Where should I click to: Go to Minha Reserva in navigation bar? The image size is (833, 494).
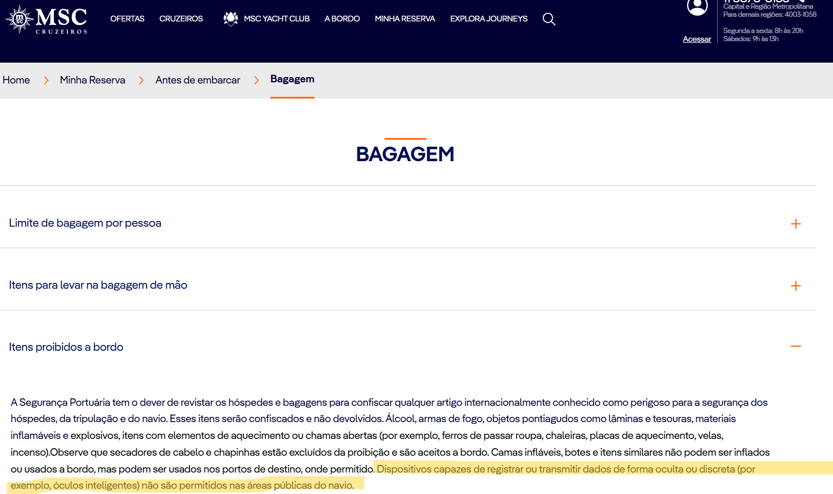404,19
